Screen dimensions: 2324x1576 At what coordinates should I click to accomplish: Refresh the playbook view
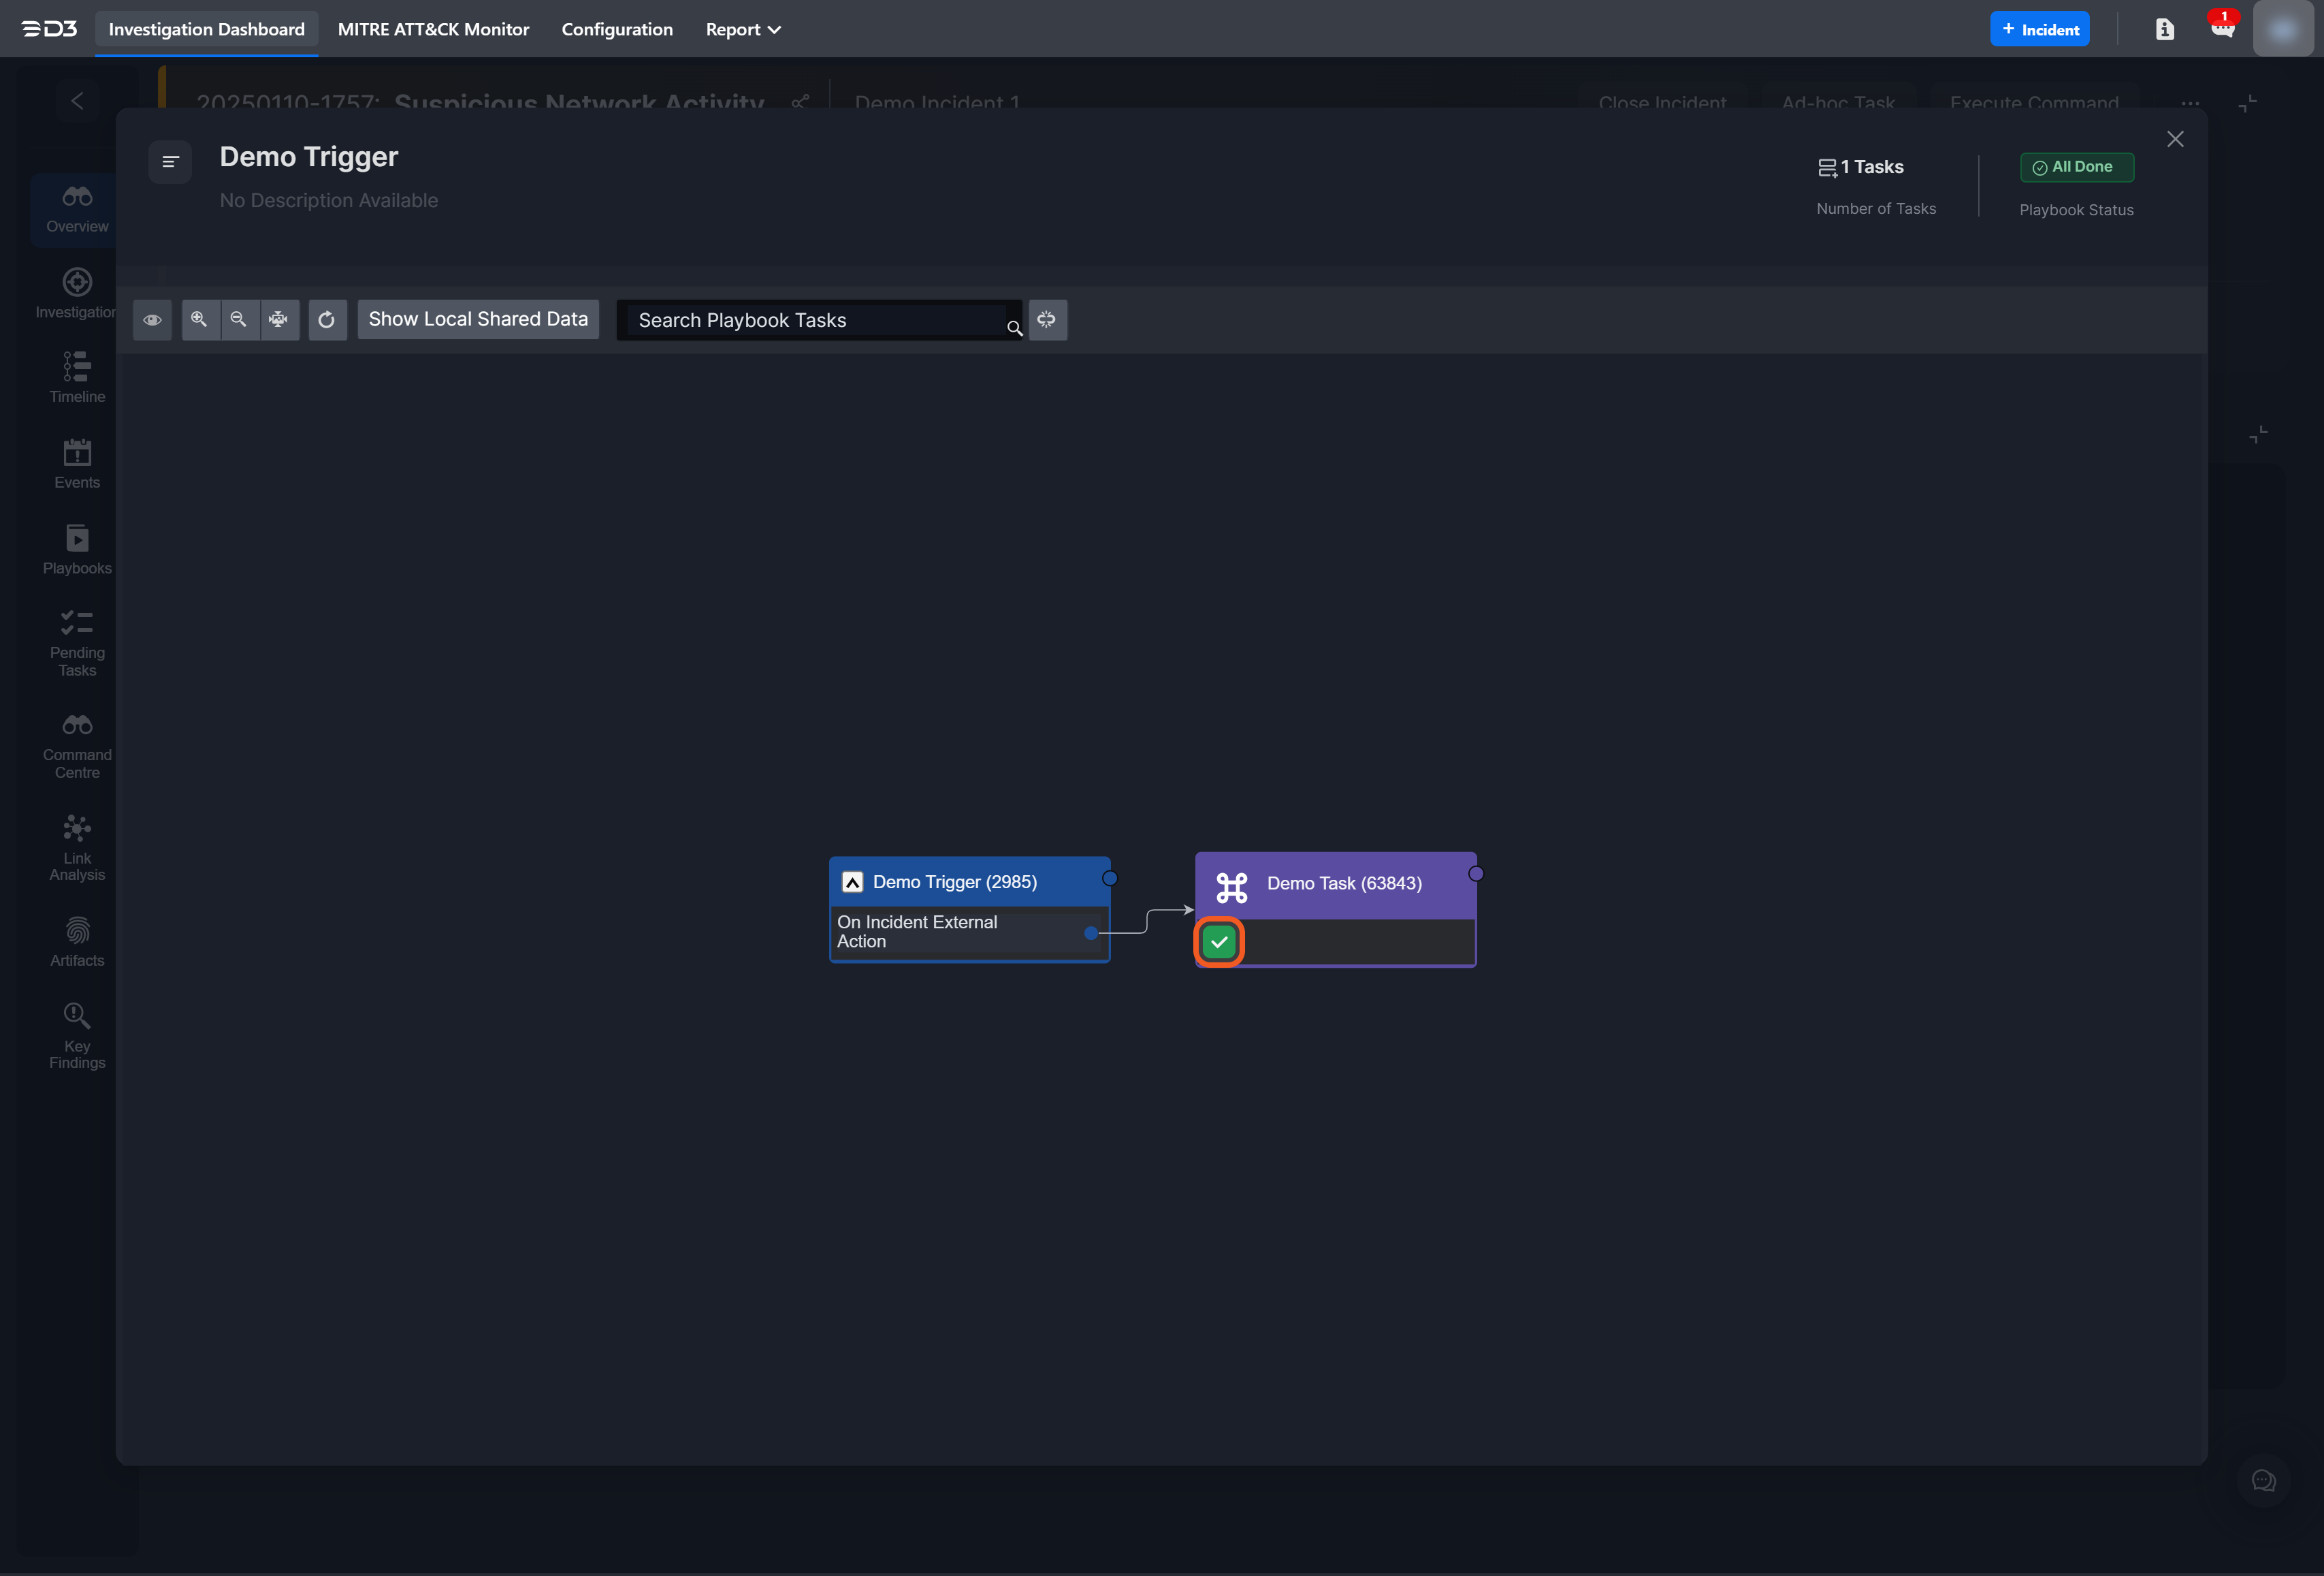tap(327, 320)
